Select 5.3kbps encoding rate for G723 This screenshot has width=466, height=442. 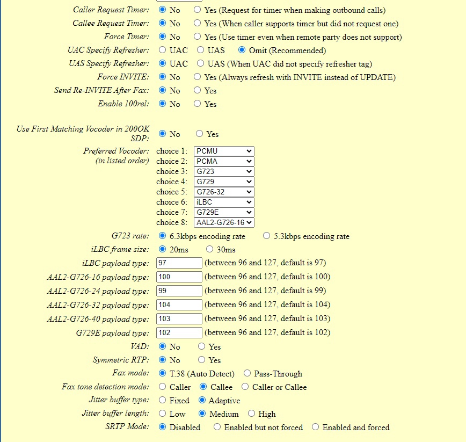coord(267,236)
